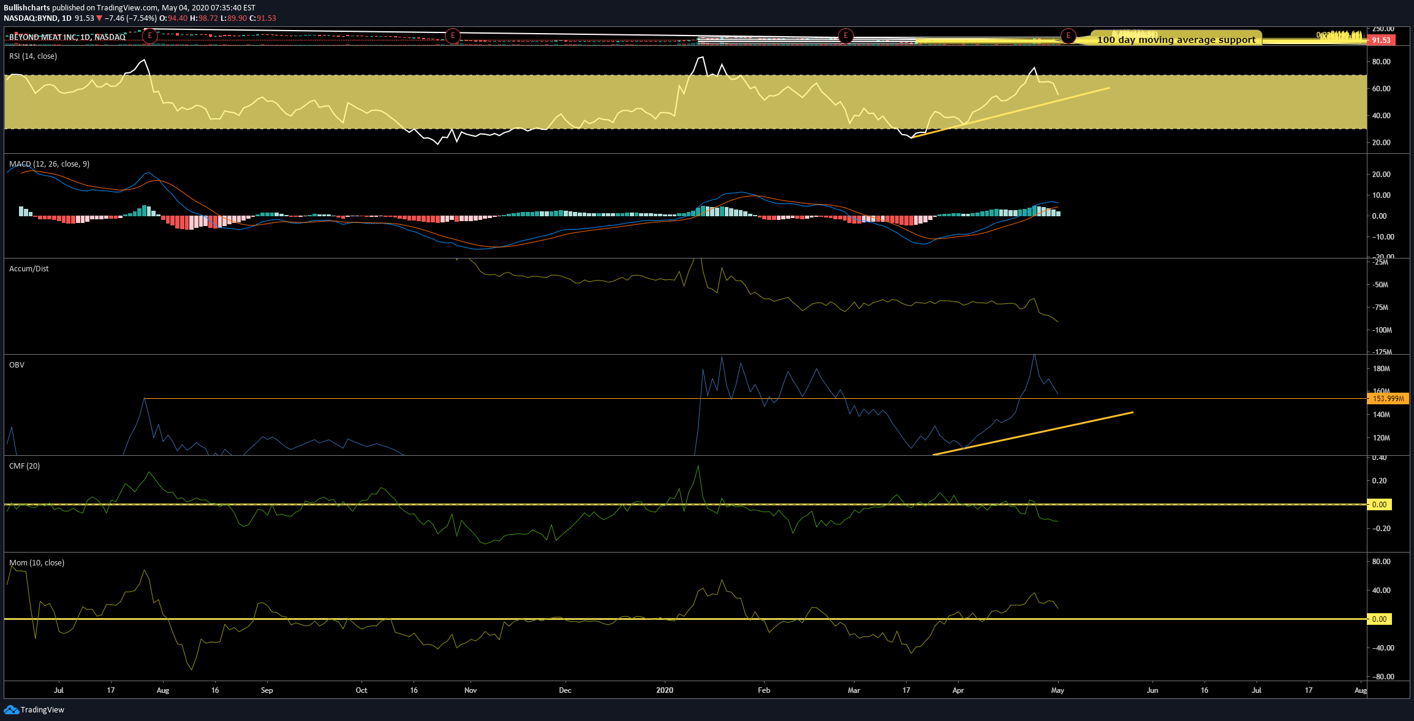Click the first earnings E marker near August
Screen dimensions: 1414x721
pyautogui.click(x=149, y=36)
